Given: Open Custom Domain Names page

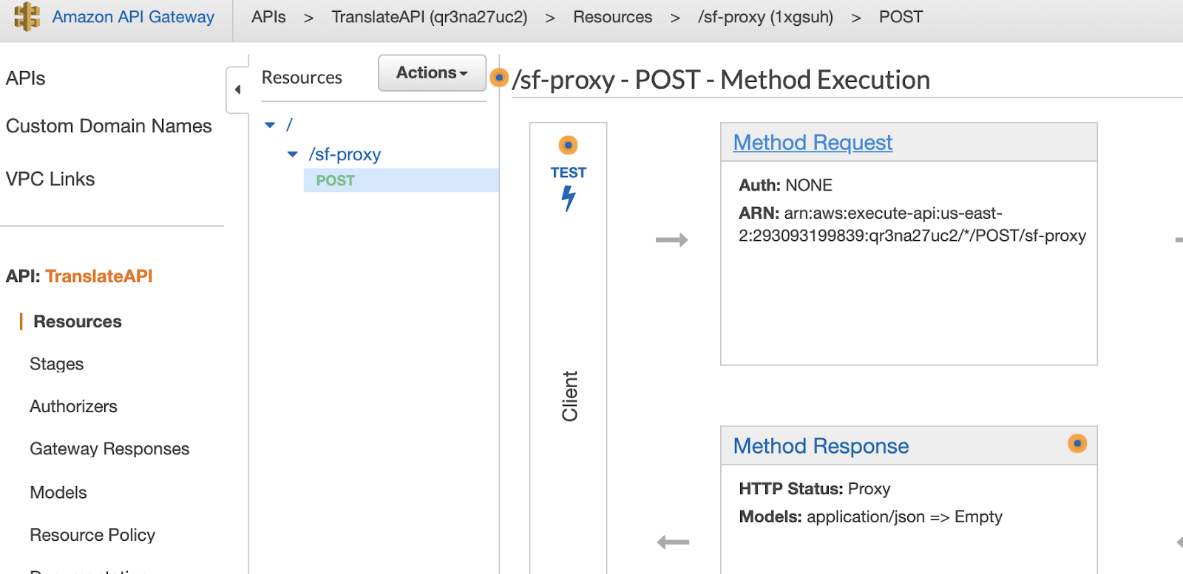Looking at the screenshot, I should (x=109, y=126).
